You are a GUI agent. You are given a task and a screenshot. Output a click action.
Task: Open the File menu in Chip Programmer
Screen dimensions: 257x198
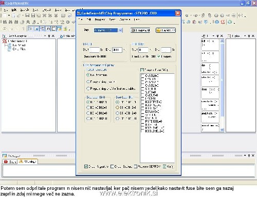pos(80,19)
